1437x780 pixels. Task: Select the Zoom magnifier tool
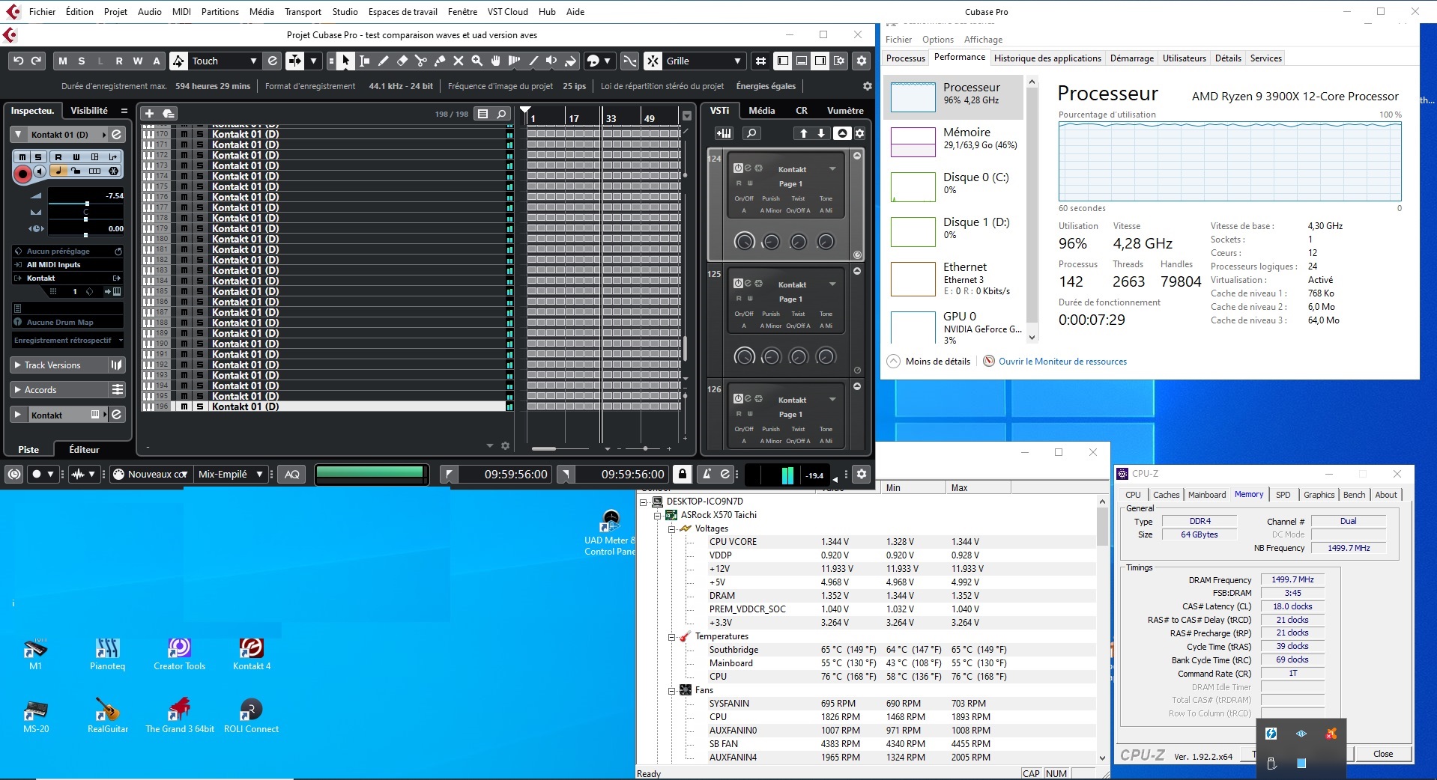click(x=477, y=61)
